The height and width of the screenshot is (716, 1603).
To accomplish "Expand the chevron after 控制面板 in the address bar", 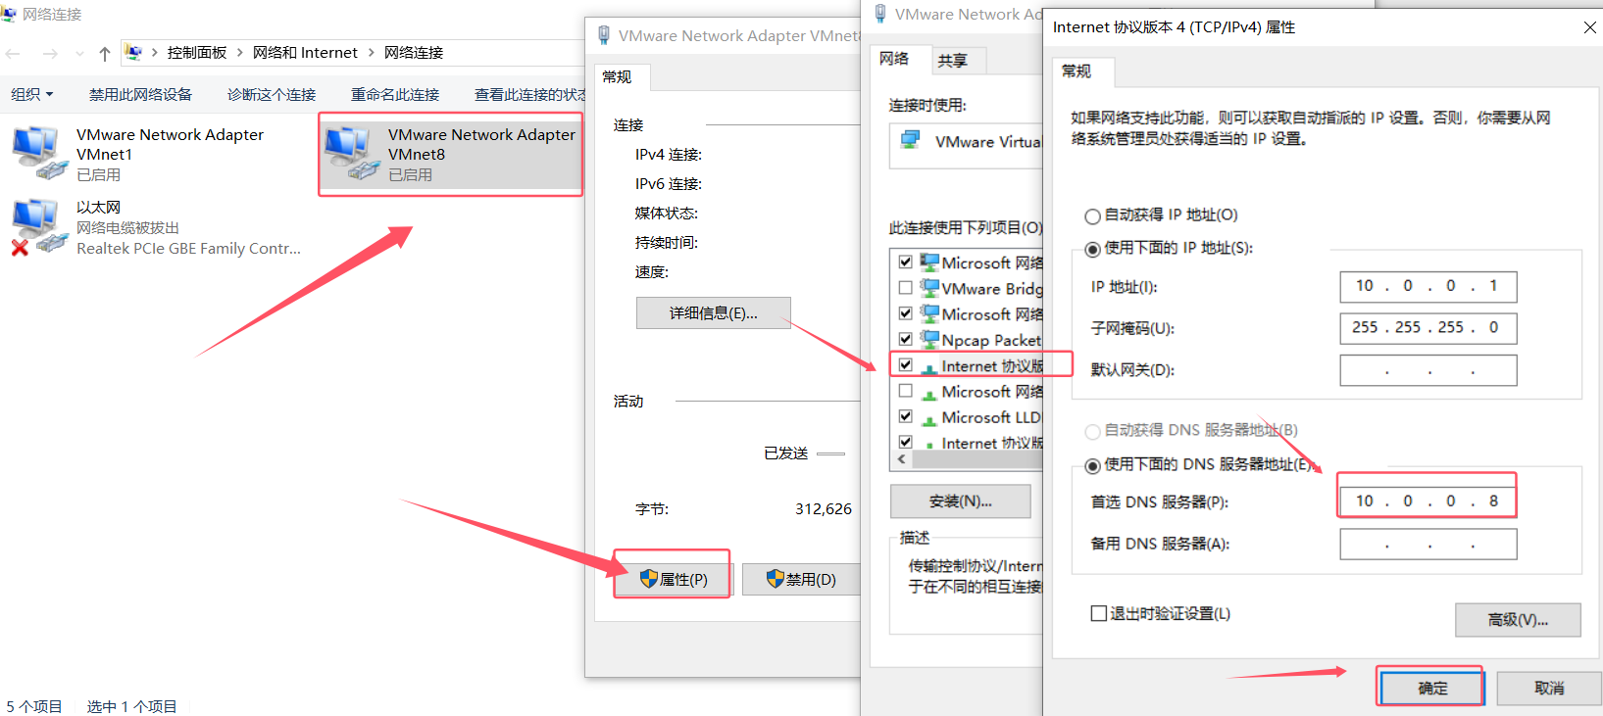I will pyautogui.click(x=240, y=53).
